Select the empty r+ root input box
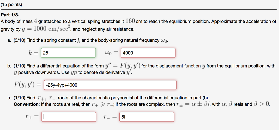Screen dimensions: 279x130 pyautogui.click(x=69, y=117)
